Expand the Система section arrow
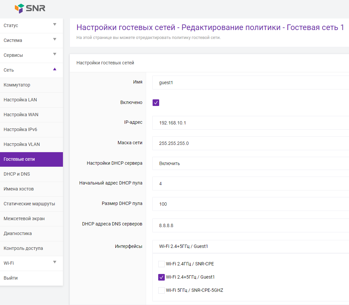The image size is (349, 305). [x=55, y=40]
